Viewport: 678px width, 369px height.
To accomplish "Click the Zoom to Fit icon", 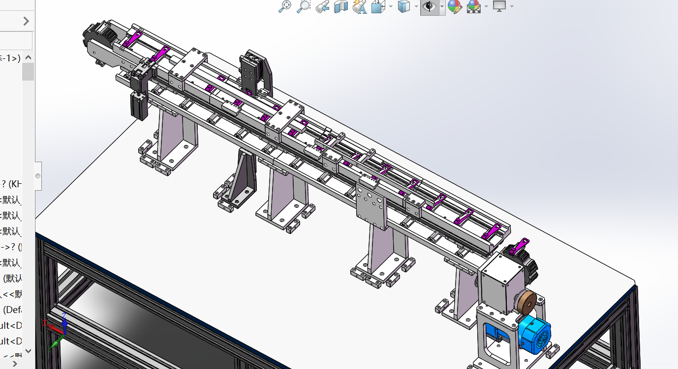I will tap(285, 6).
